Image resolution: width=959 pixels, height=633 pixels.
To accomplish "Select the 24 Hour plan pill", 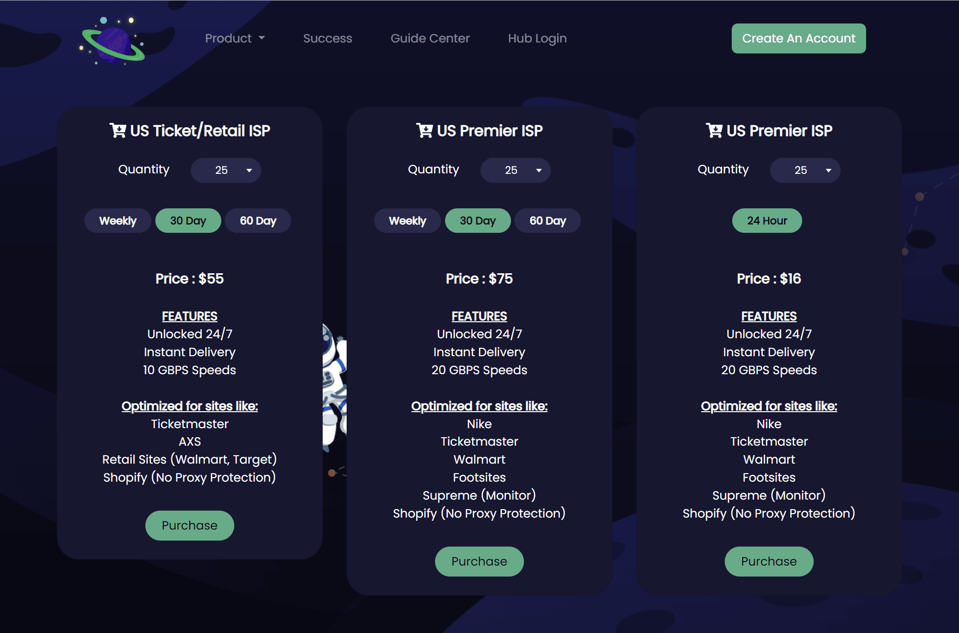I will [x=767, y=220].
